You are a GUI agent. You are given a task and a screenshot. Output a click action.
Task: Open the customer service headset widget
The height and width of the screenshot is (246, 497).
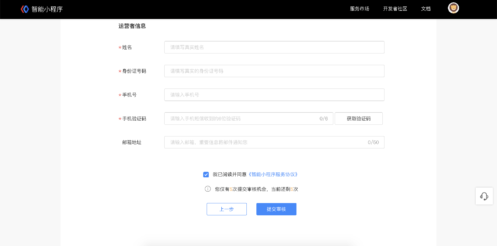click(x=484, y=196)
